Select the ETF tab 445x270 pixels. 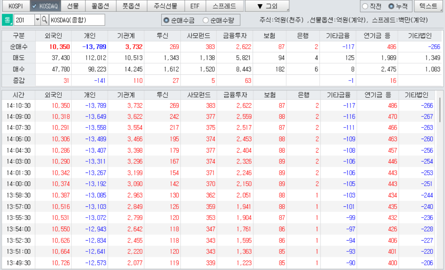[x=195, y=6]
